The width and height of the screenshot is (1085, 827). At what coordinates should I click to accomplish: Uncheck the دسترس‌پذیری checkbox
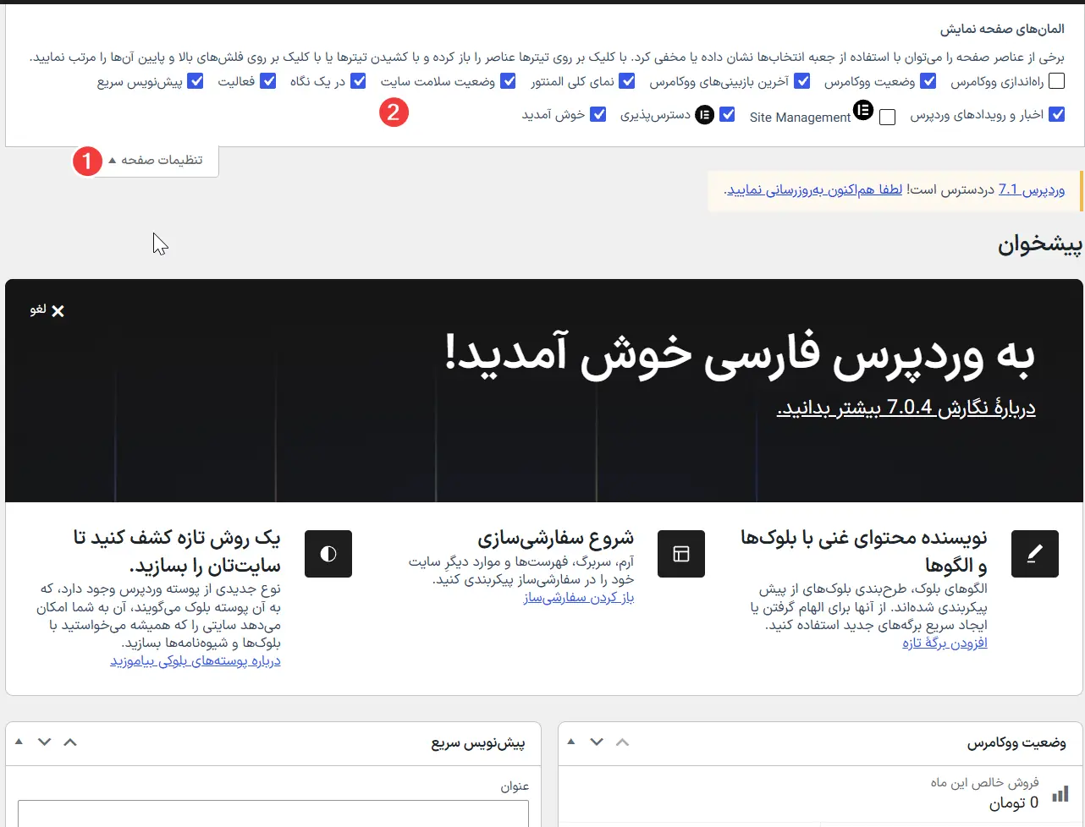click(727, 114)
